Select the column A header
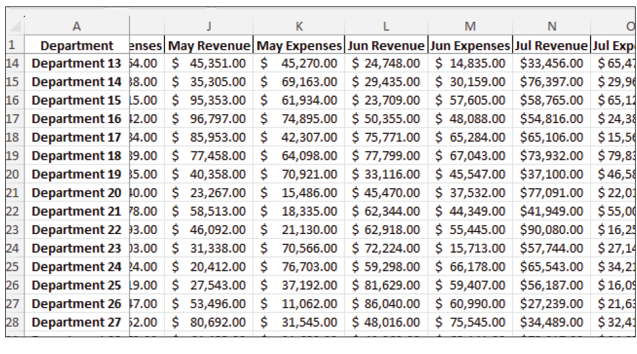Viewport: 637px width, 354px height. (x=77, y=26)
